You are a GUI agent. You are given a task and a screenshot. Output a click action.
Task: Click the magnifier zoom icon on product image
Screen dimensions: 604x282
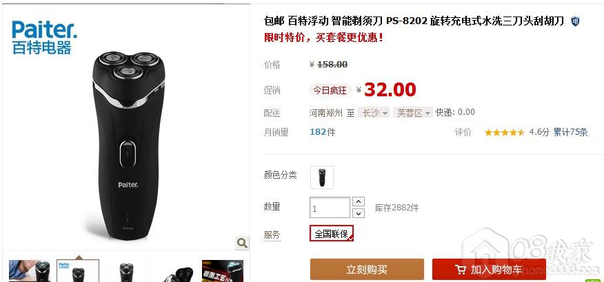pyautogui.click(x=242, y=243)
